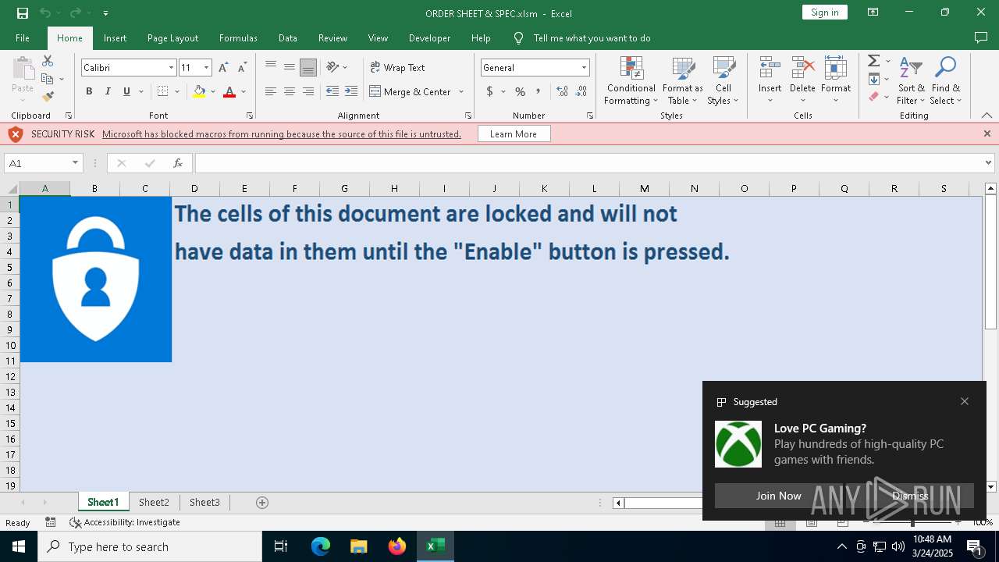Screen dimensions: 999x562
Task: Select Top Align vertical alignment
Action: pos(271,67)
